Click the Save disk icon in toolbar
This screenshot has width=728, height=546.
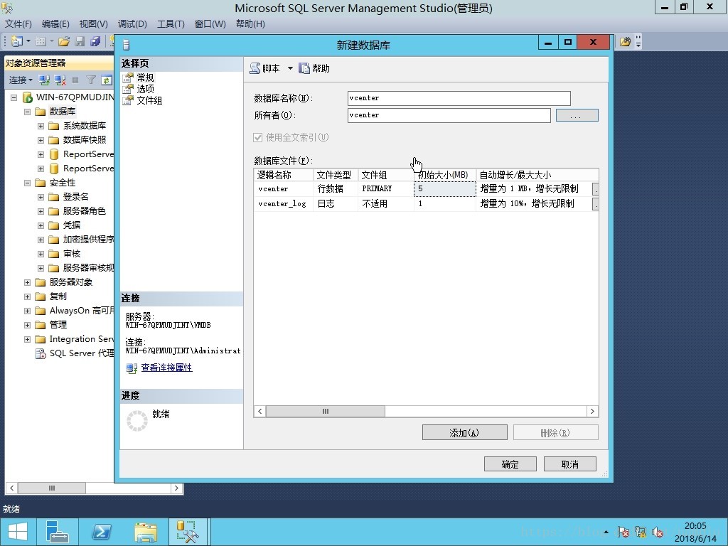[x=80, y=42]
